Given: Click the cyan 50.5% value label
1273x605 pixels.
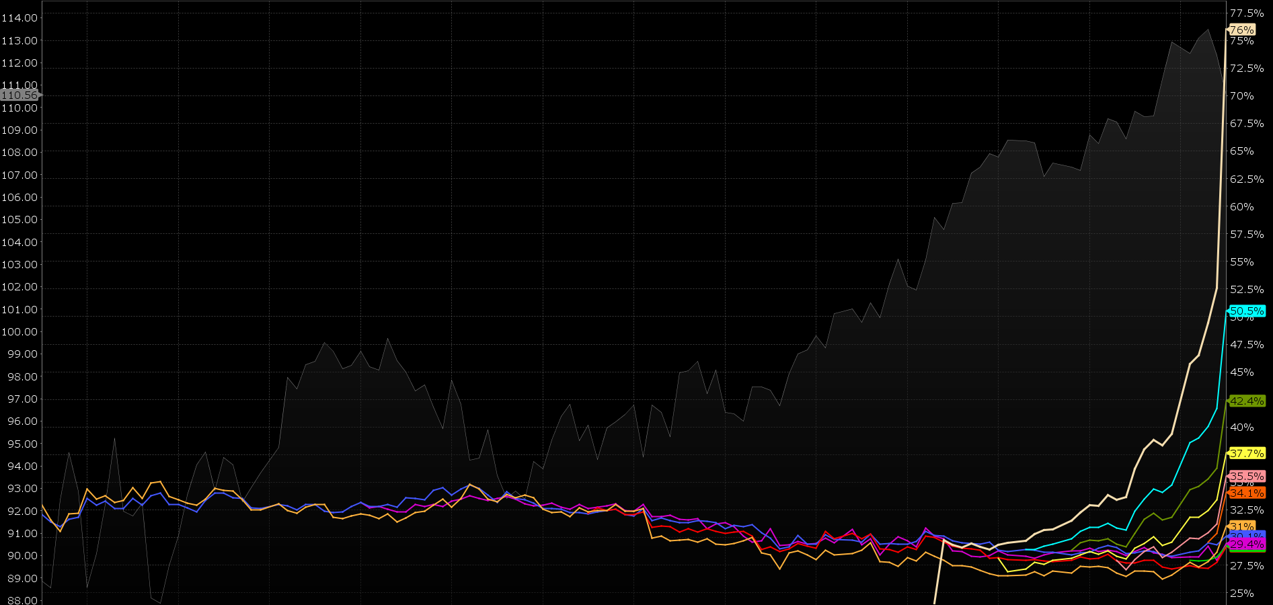Looking at the screenshot, I should pos(1246,311).
